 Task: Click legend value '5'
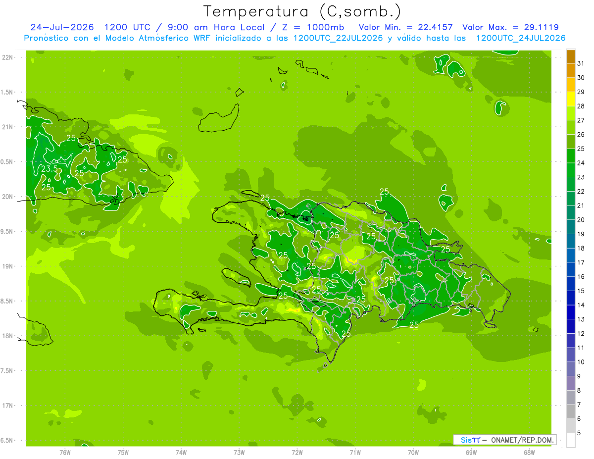point(579,433)
